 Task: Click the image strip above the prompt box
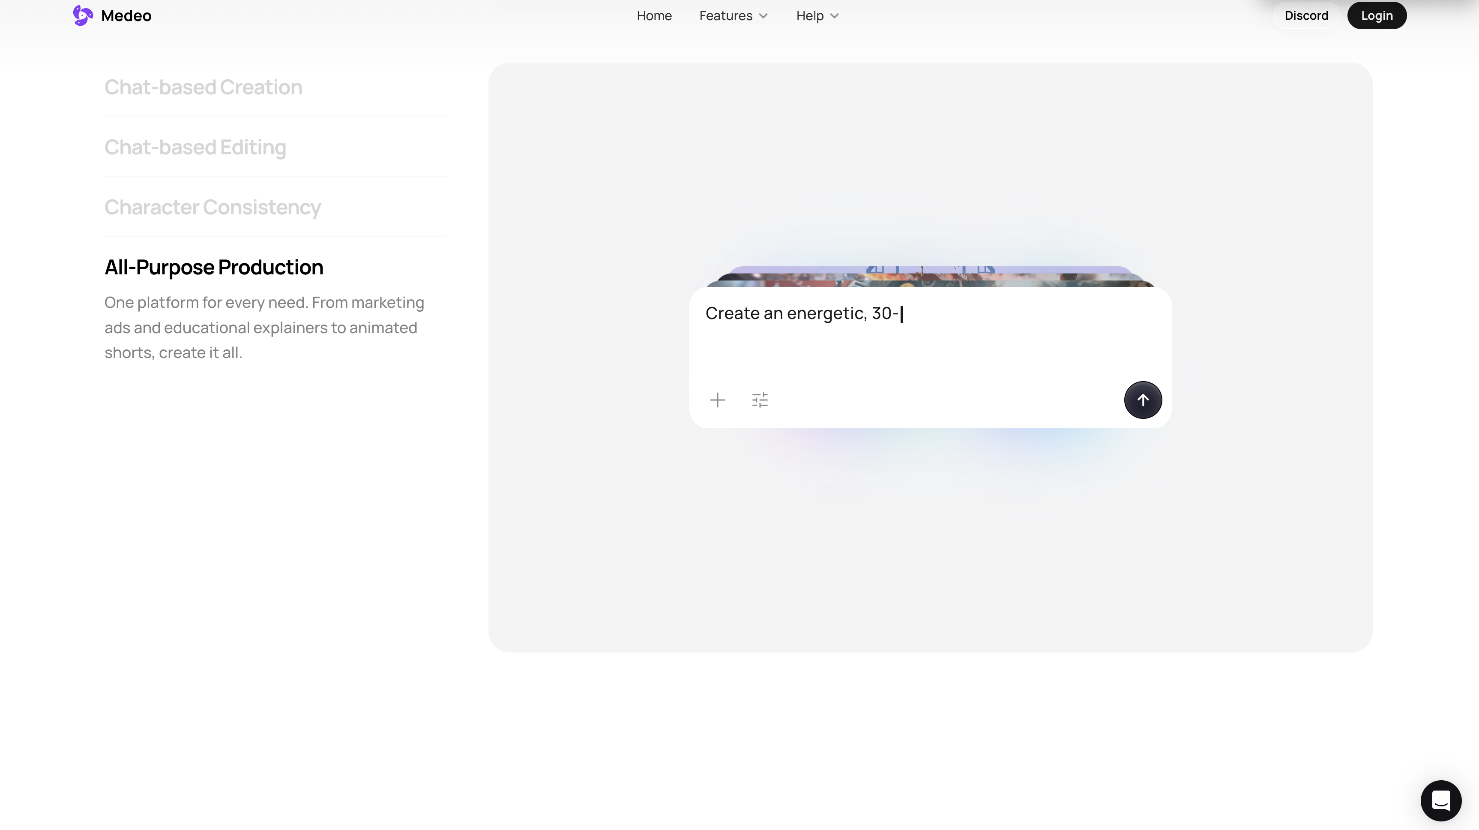[930, 276]
